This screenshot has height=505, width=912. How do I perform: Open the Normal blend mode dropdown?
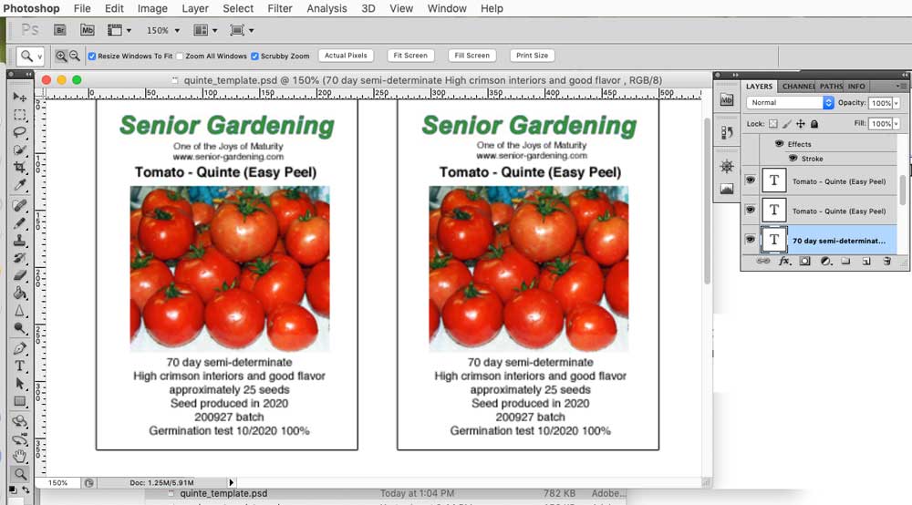click(790, 103)
